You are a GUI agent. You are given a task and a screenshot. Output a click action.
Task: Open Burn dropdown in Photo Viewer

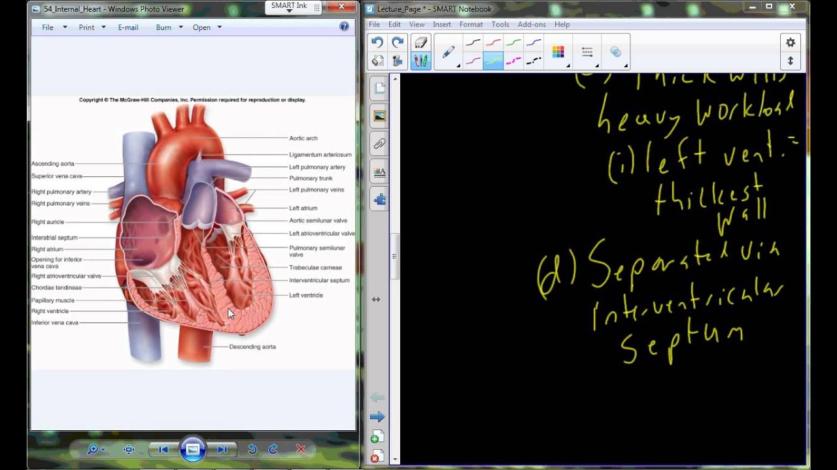click(169, 27)
